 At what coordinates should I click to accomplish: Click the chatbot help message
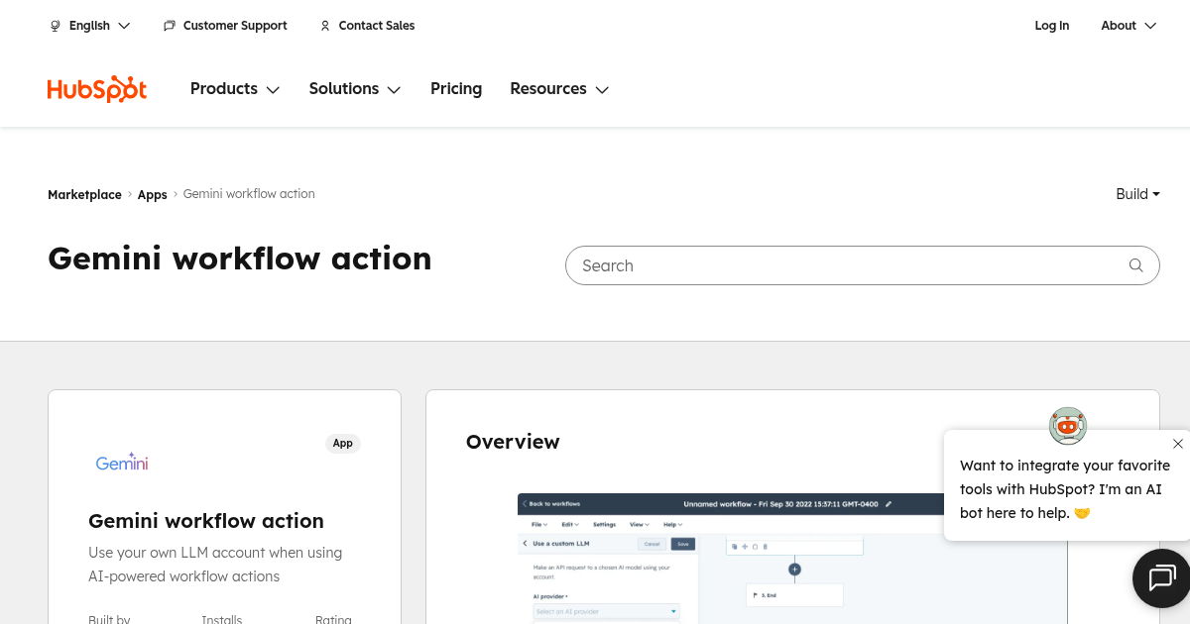pos(1065,489)
